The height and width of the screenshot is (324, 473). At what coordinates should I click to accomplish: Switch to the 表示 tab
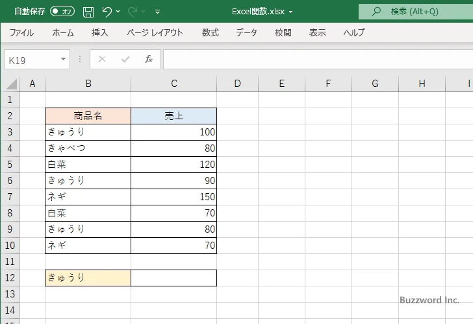(x=317, y=32)
